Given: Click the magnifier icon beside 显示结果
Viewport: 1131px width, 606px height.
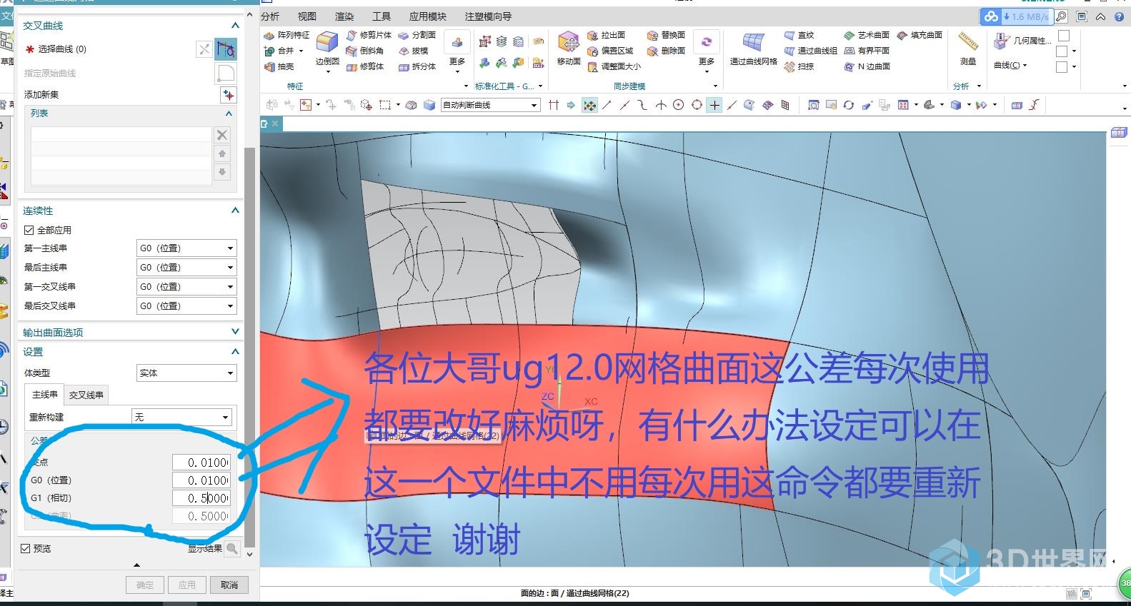Looking at the screenshot, I should click(x=231, y=548).
